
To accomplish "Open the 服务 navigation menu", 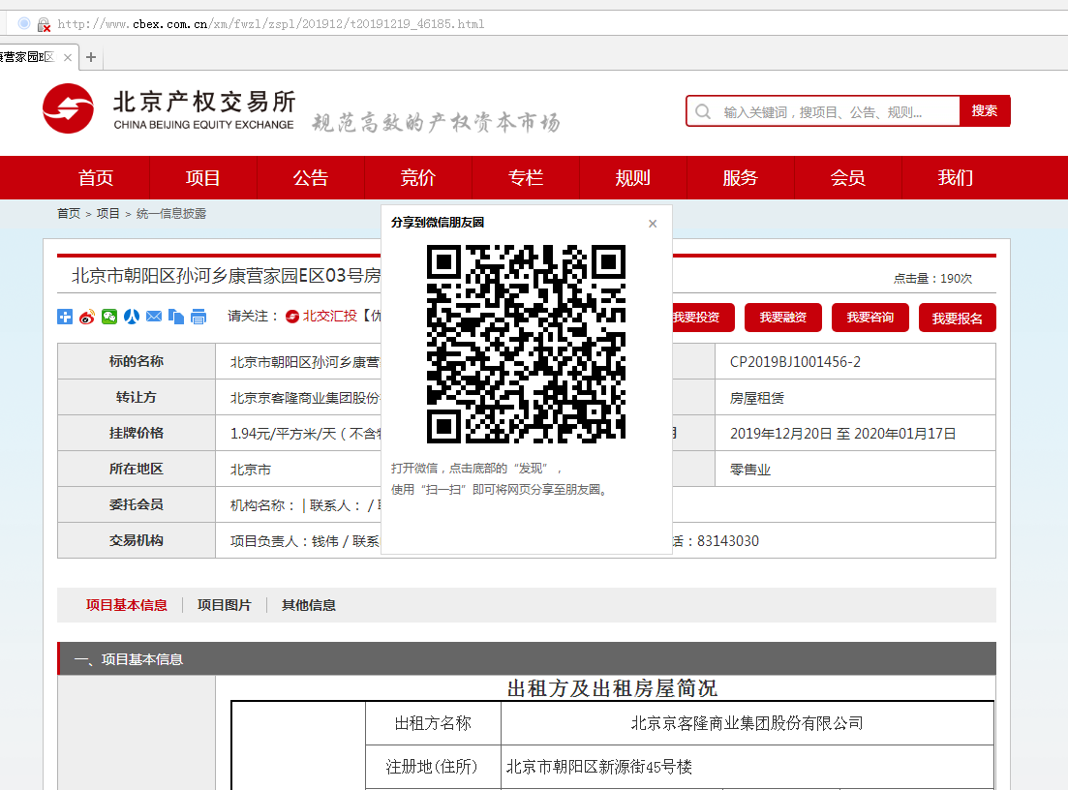I will (741, 178).
